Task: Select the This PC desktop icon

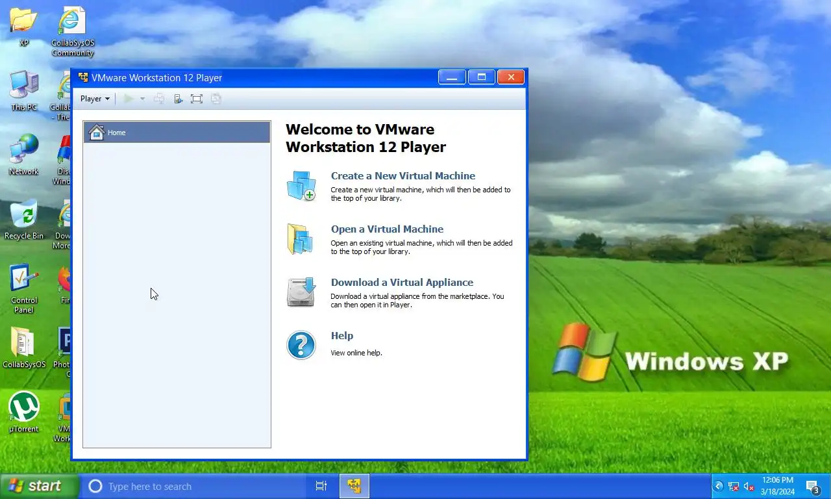Action: (x=24, y=92)
